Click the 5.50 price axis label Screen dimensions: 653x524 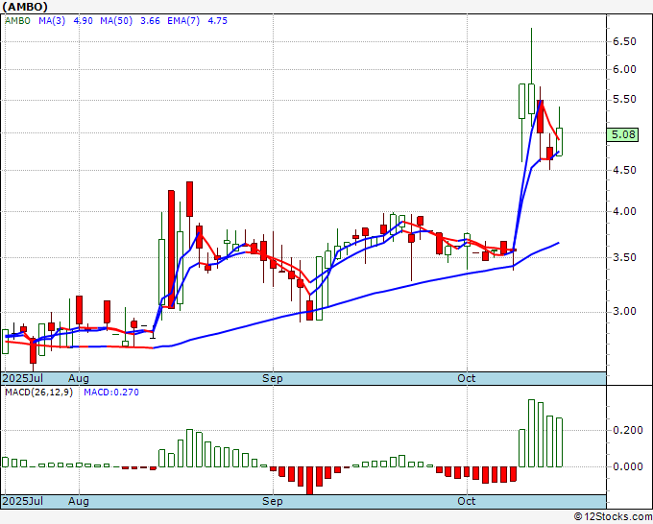click(x=624, y=99)
